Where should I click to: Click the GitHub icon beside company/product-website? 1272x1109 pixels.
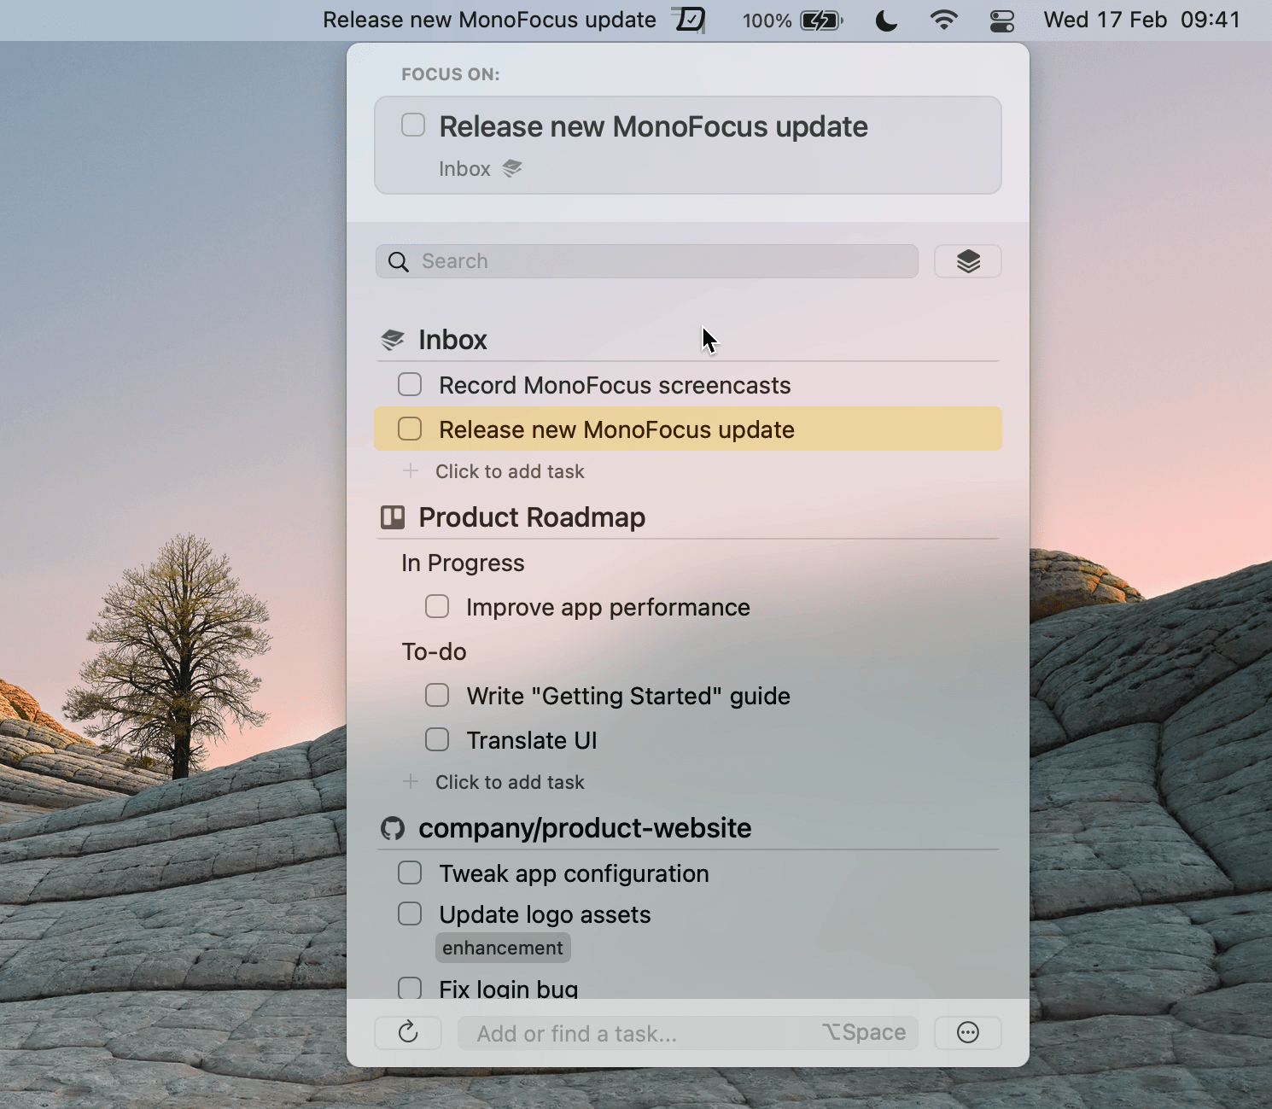(393, 827)
